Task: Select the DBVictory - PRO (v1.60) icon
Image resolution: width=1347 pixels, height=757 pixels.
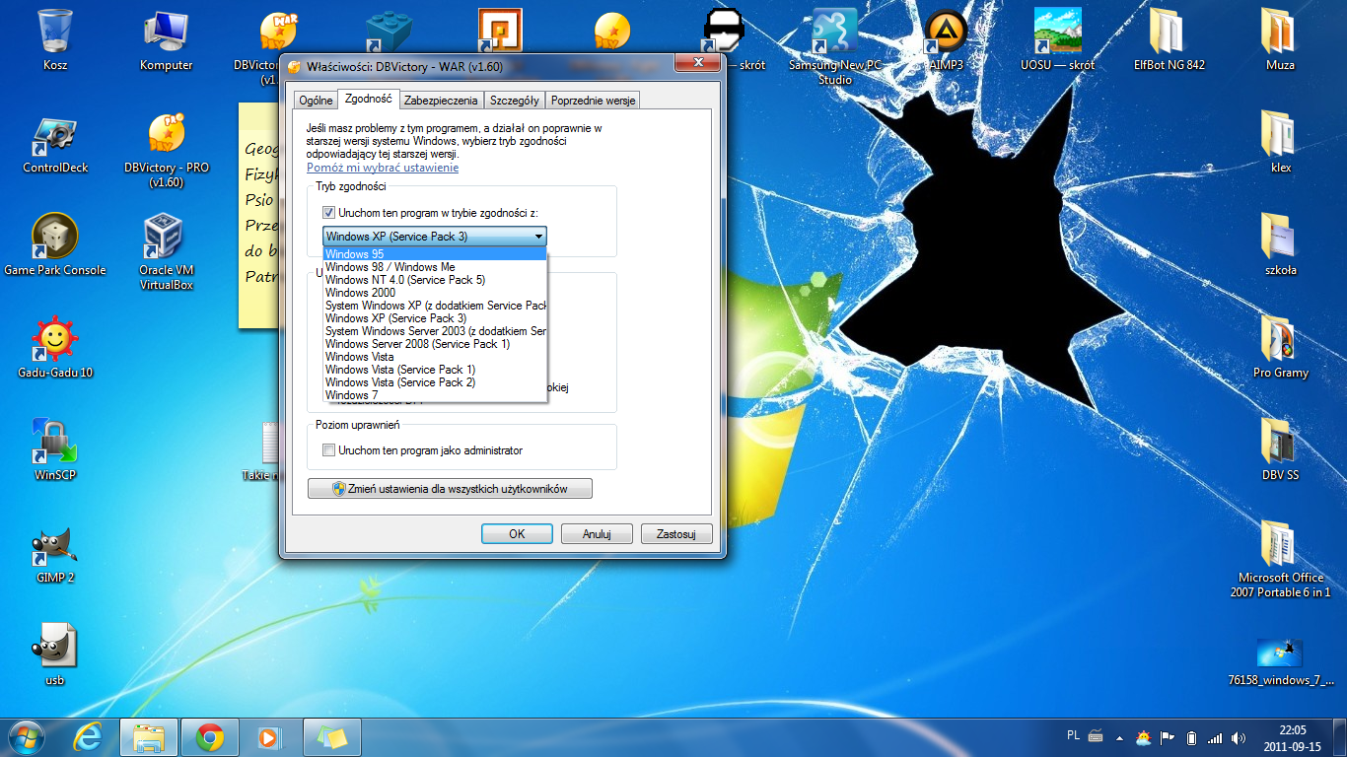Action: [x=167, y=148]
